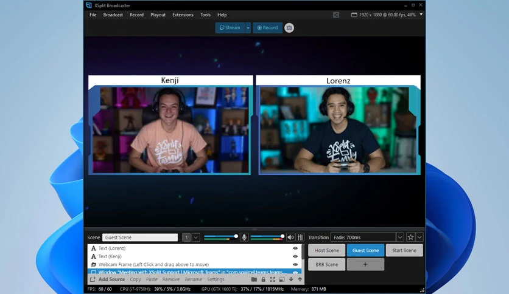Screen dimensions: 509x294
Task: Click the Stream button
Action: click(230, 28)
